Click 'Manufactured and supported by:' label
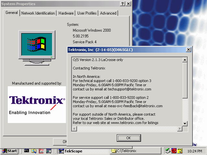 pyautogui.click(x=37, y=83)
